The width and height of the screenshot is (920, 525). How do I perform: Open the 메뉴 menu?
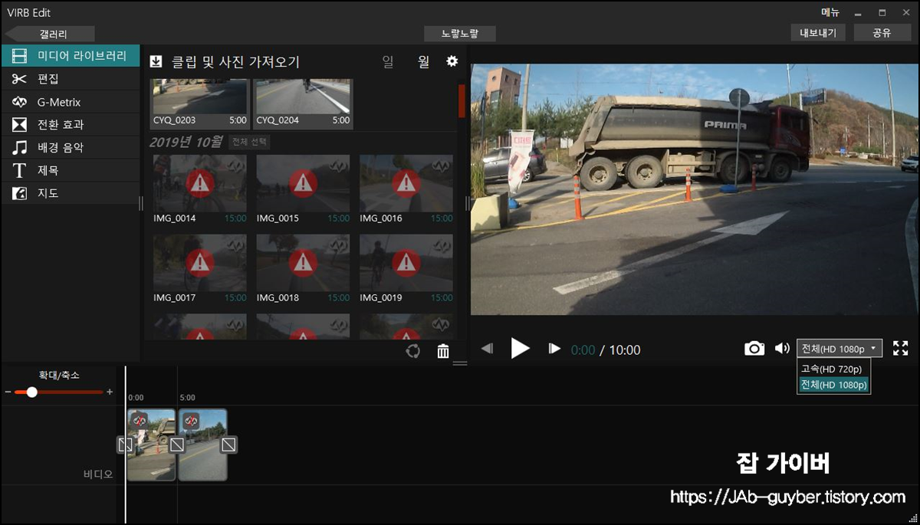(x=830, y=12)
